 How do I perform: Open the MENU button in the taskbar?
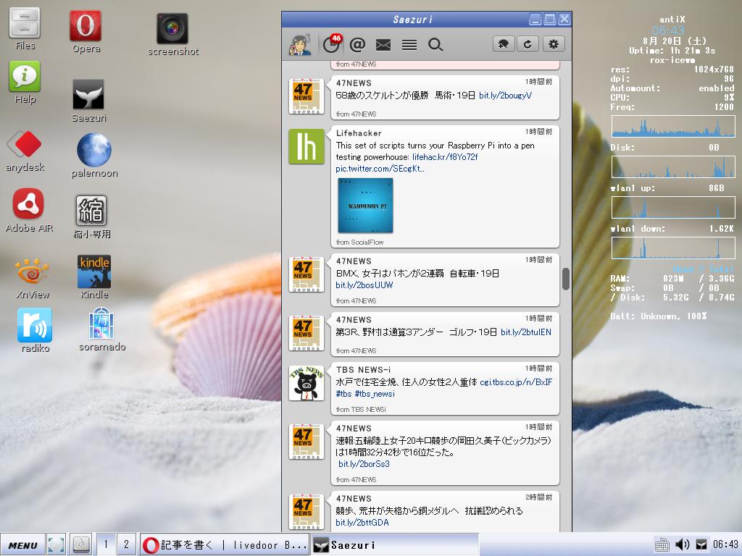pyautogui.click(x=22, y=545)
